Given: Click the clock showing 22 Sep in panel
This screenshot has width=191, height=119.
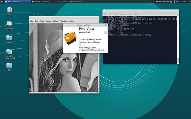Looking at the screenshot, I should (x=185, y=1).
